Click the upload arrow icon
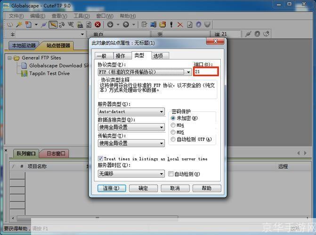316x235 pixels. (126, 24)
